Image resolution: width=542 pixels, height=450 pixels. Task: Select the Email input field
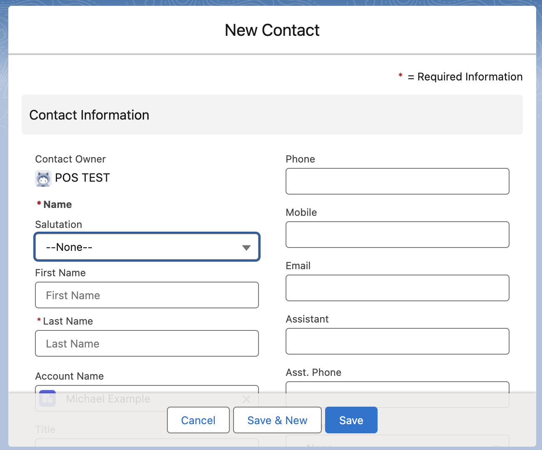coord(398,288)
